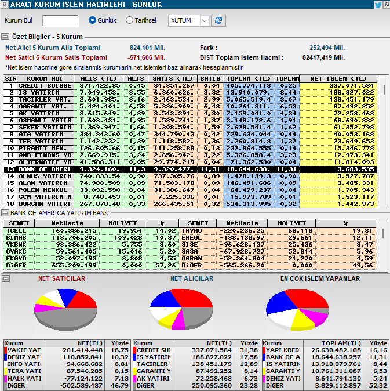Click the -571,606 Mil. net sellers total
This screenshot has height=391, width=390.
pos(147,57)
